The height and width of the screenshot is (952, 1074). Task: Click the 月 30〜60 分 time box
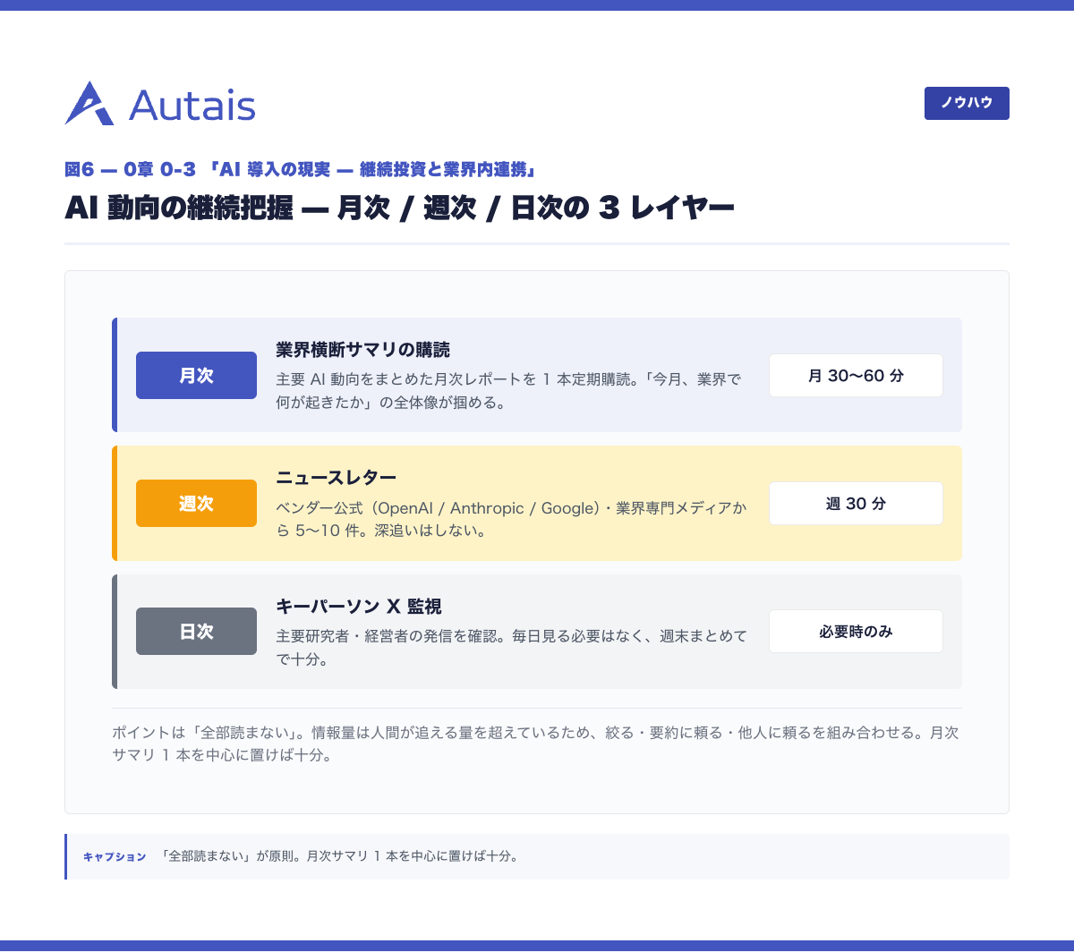tap(856, 376)
